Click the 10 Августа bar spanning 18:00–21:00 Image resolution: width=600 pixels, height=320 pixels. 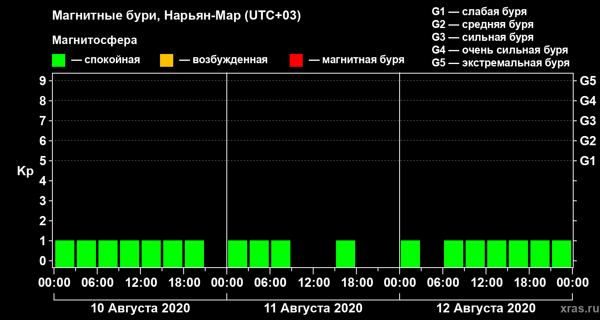pos(194,254)
